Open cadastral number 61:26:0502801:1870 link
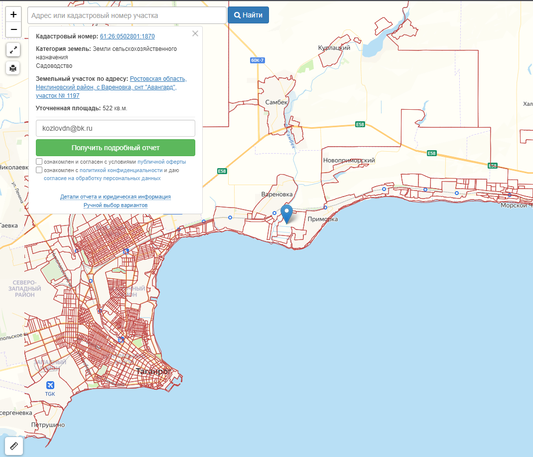This screenshot has width=533, height=457. 127,36
